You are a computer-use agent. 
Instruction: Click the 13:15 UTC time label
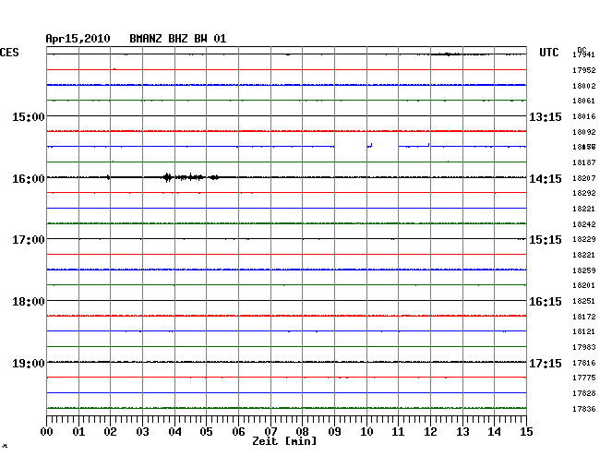click(x=546, y=116)
